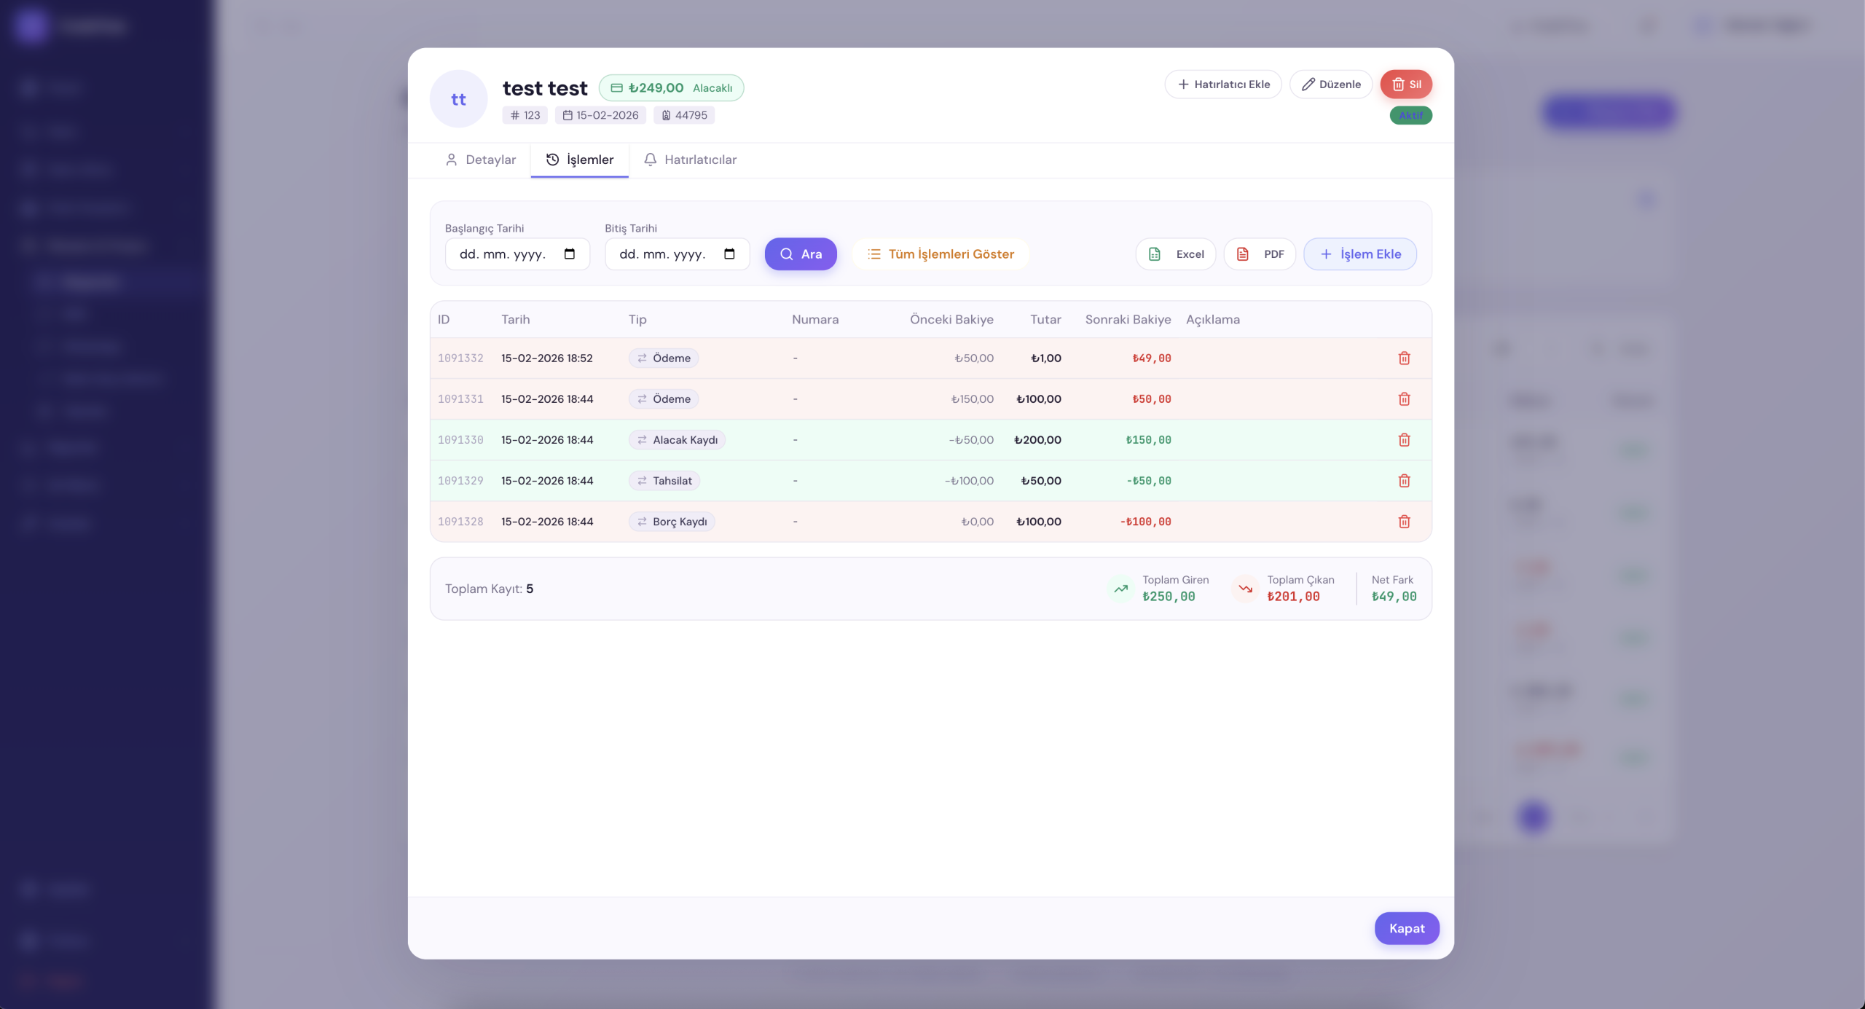Image resolution: width=1865 pixels, height=1009 pixels.
Task: Click Hatırlatıcı Ekle to add reminder
Action: [x=1222, y=85]
